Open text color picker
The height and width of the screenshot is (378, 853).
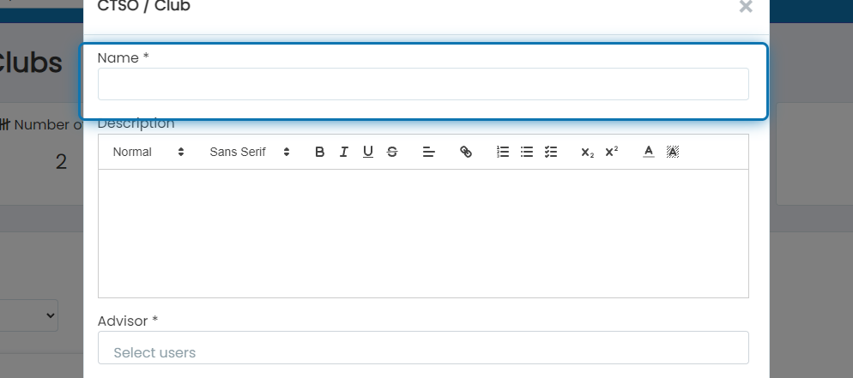[649, 152]
